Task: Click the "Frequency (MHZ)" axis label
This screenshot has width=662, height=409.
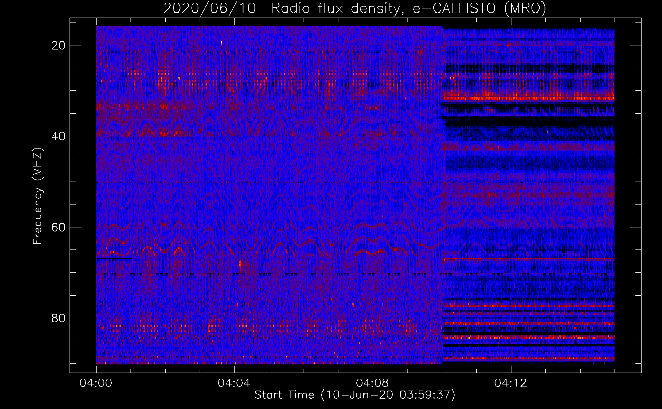Action: (x=38, y=196)
